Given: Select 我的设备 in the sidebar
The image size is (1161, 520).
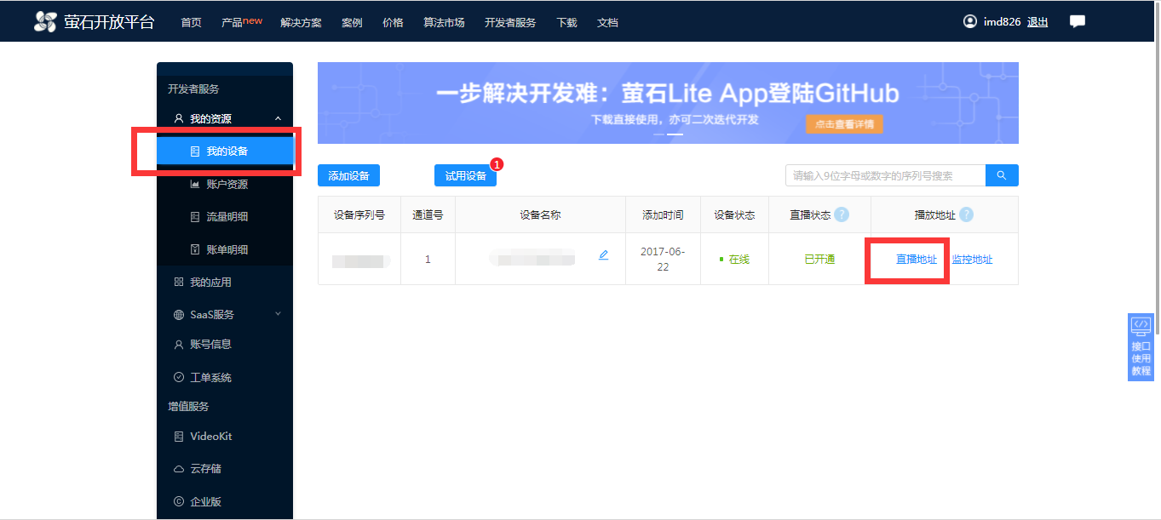Looking at the screenshot, I should point(225,151).
